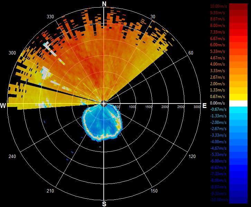251x207 pixels.
Task: Click the 4.67m/s legend label
Action: 217,58
